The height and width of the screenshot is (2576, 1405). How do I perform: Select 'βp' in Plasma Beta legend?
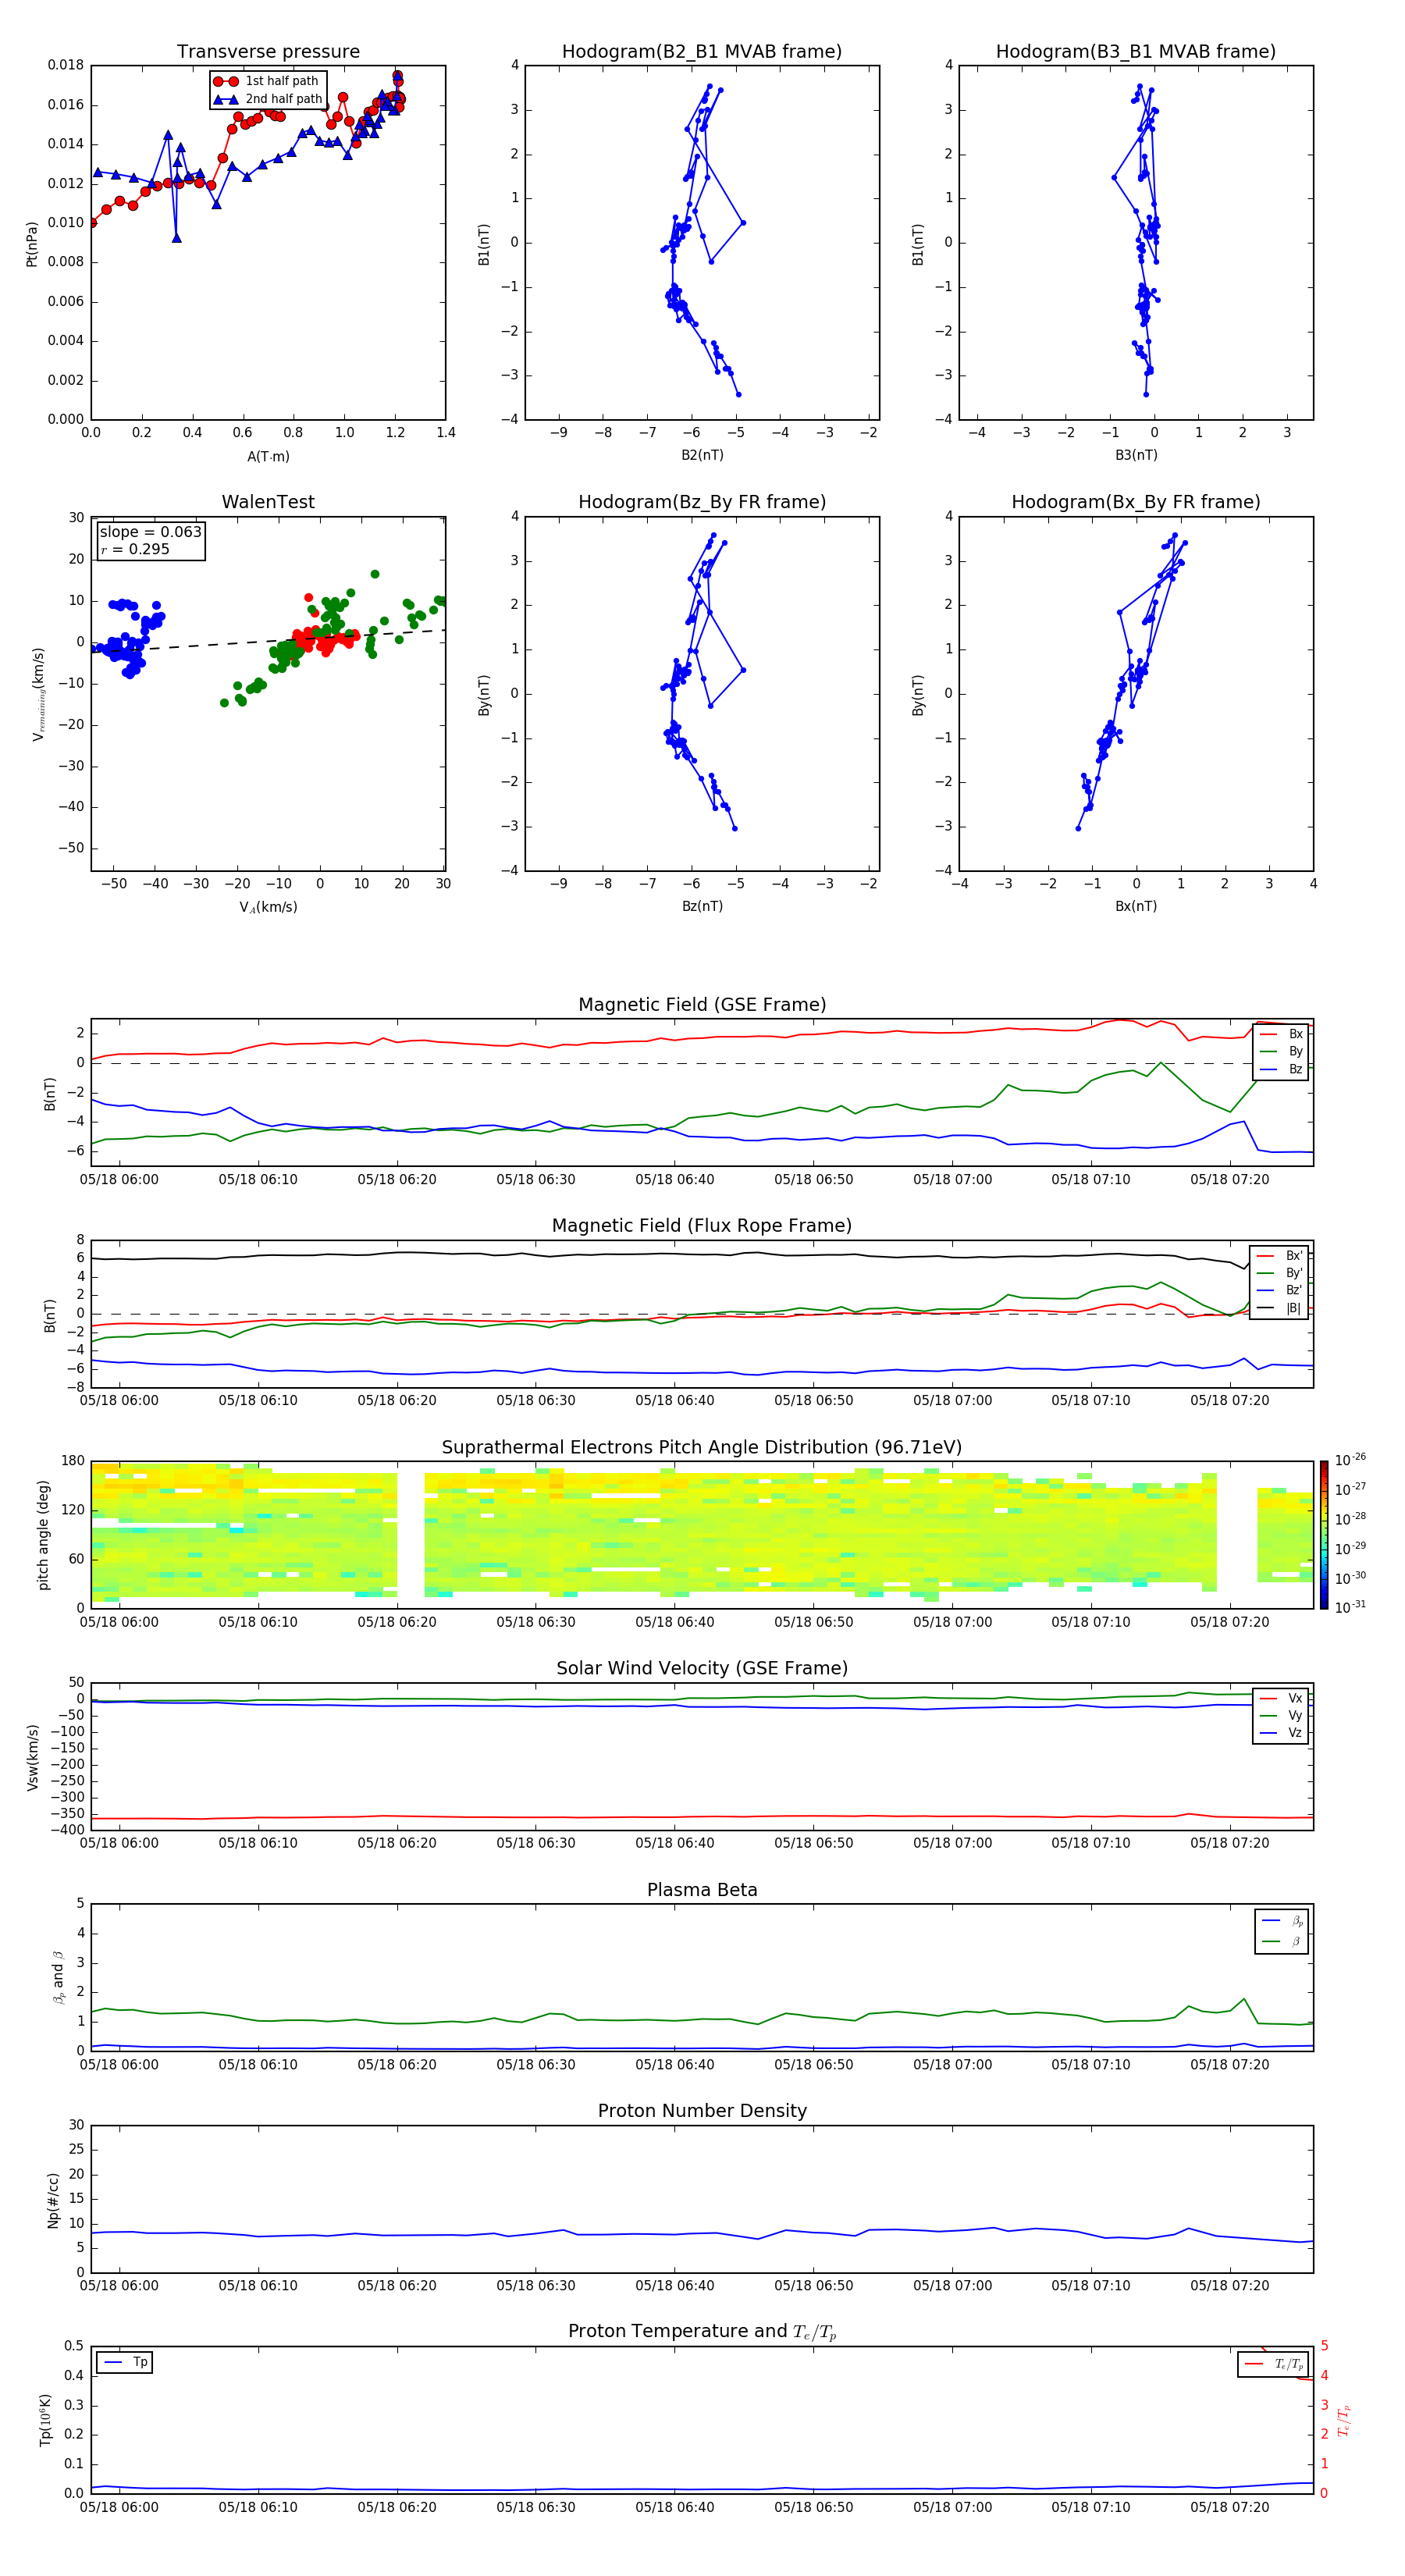1282,1921
